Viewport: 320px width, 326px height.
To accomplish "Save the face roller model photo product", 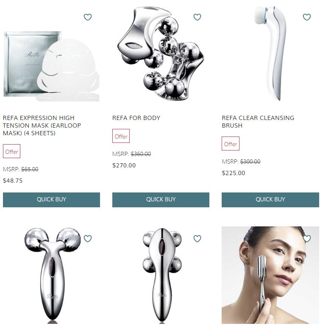I will pyautogui.click(x=307, y=239).
